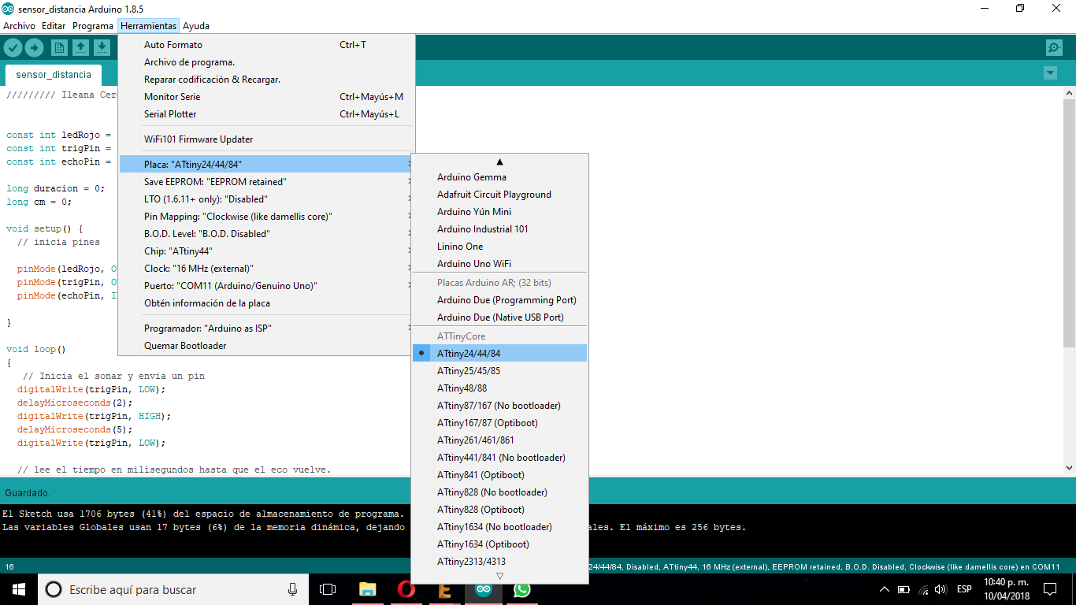
Task: Open the Archivo menu
Action: coord(20,26)
